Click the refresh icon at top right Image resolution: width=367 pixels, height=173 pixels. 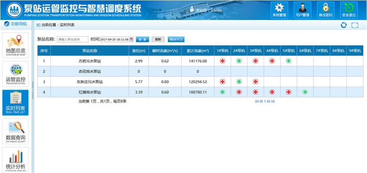tap(344, 25)
